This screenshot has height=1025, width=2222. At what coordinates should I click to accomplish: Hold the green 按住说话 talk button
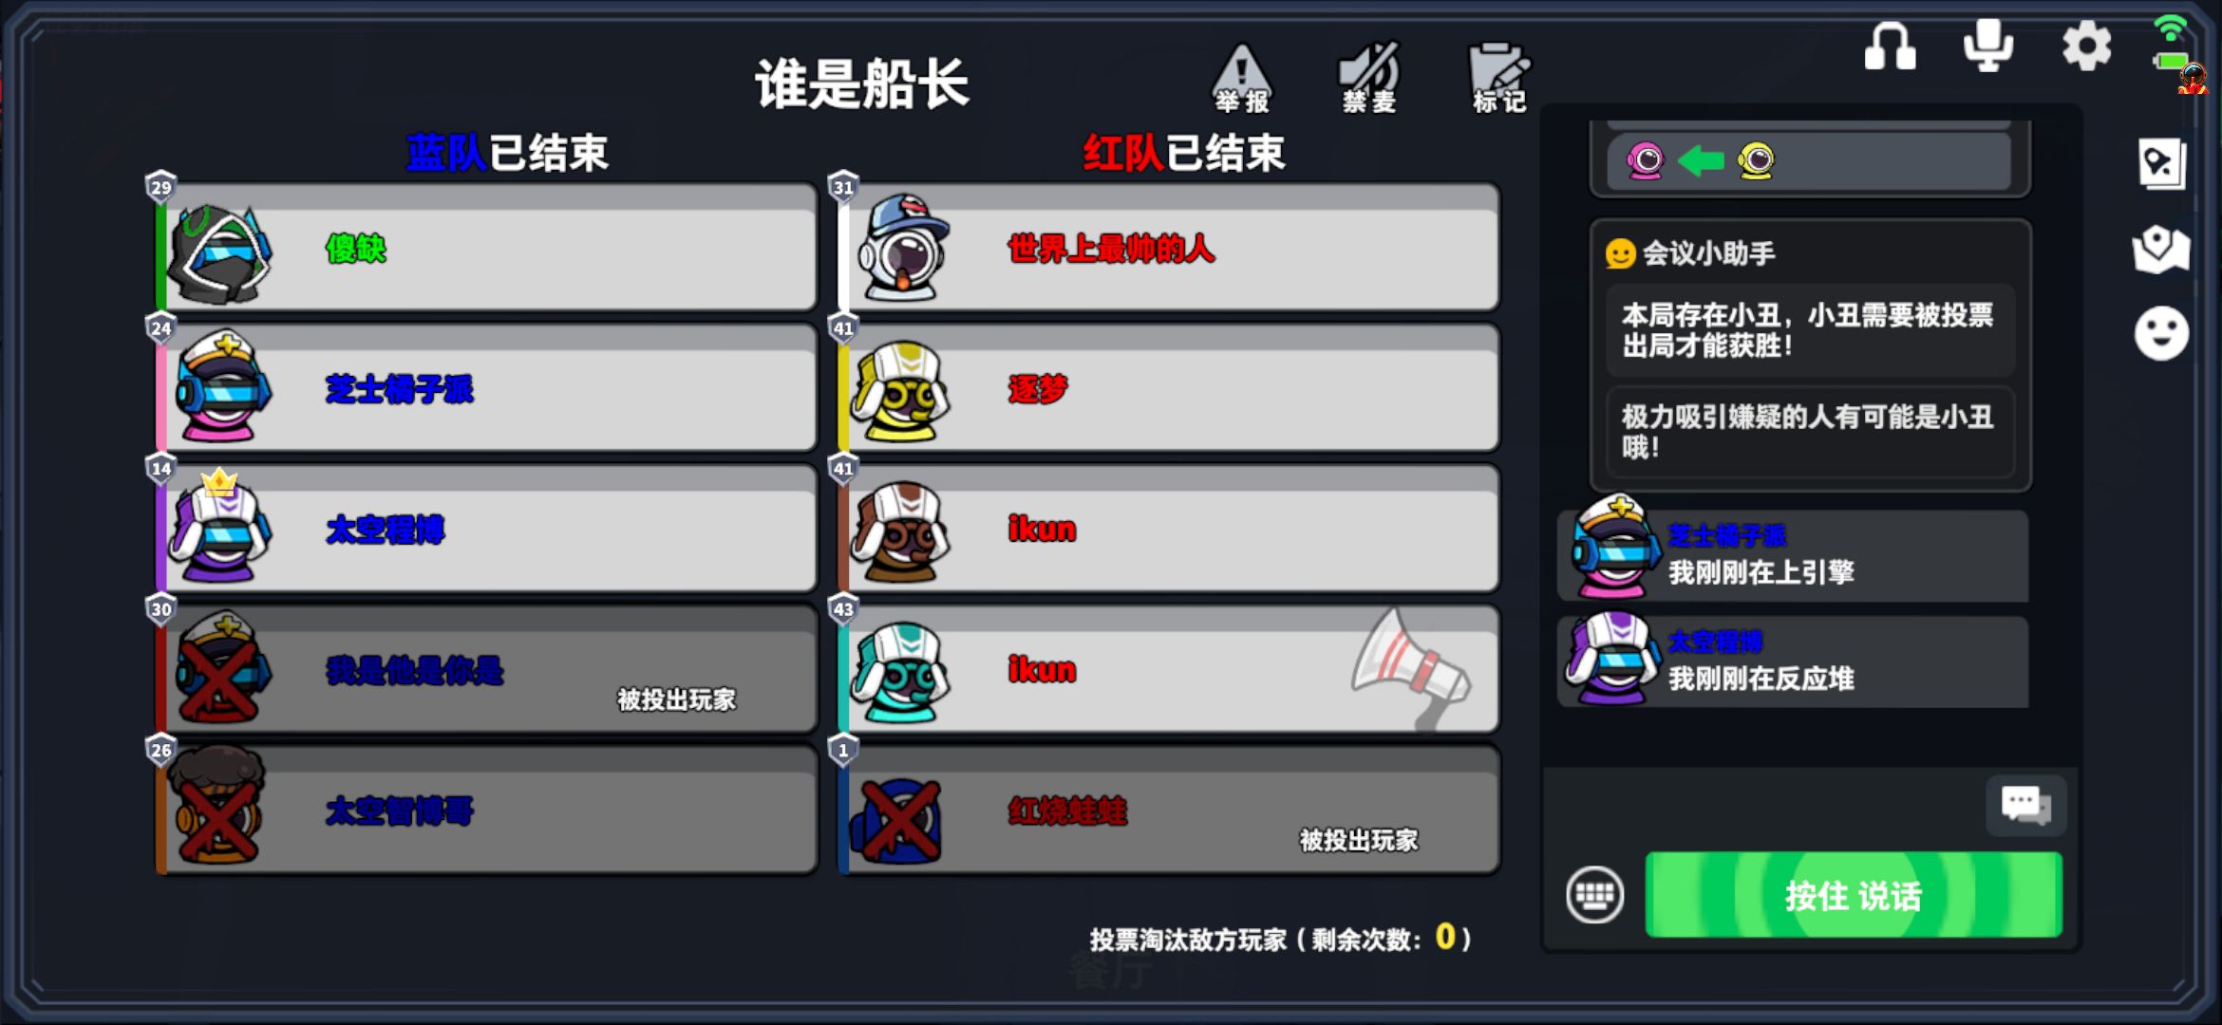(x=1853, y=894)
